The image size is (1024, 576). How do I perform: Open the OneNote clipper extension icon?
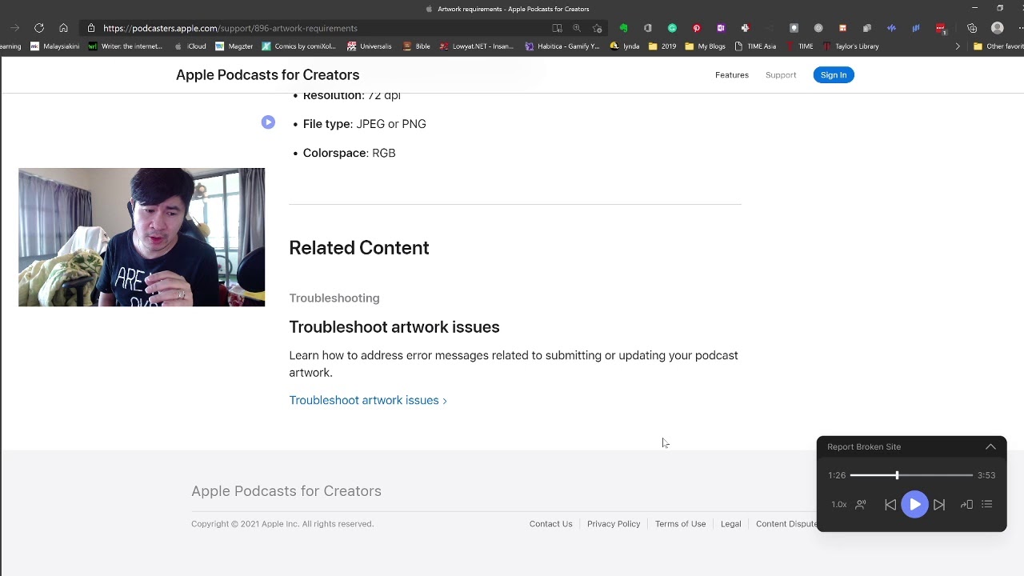721,28
